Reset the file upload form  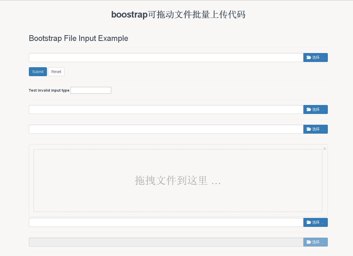point(56,72)
